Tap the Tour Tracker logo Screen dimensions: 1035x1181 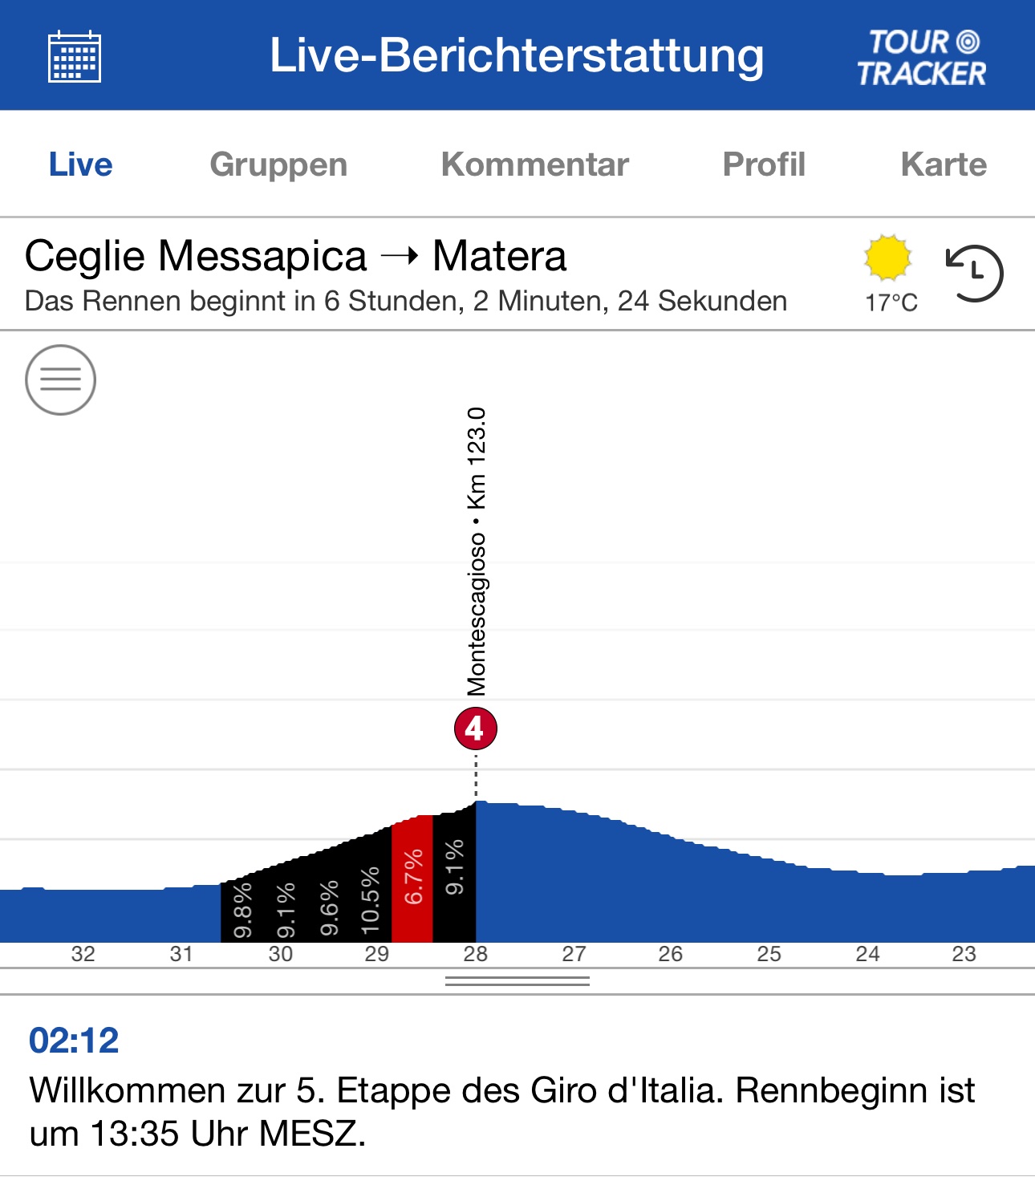pos(921,58)
